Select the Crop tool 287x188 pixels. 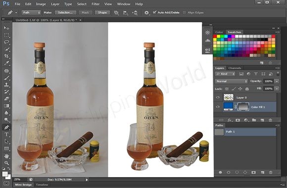pos(6,56)
